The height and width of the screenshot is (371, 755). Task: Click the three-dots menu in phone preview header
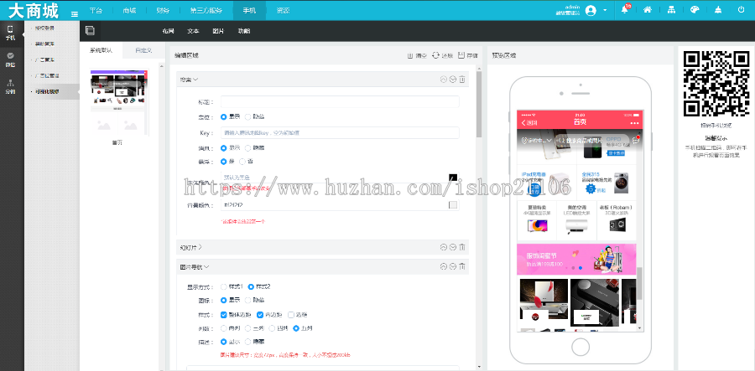click(x=633, y=122)
